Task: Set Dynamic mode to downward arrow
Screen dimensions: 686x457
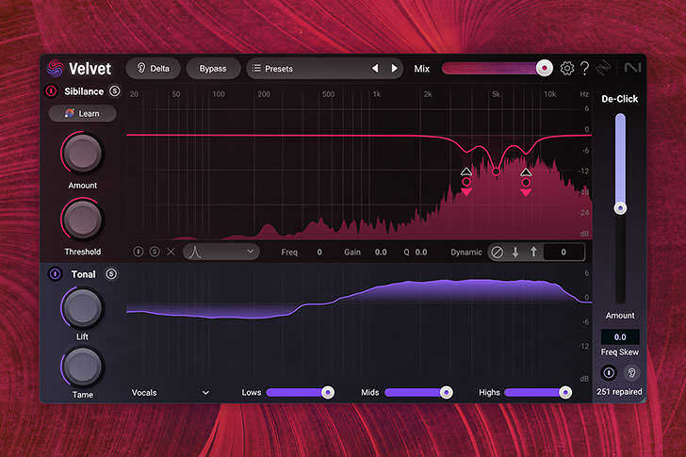Action: pyautogui.click(x=515, y=253)
